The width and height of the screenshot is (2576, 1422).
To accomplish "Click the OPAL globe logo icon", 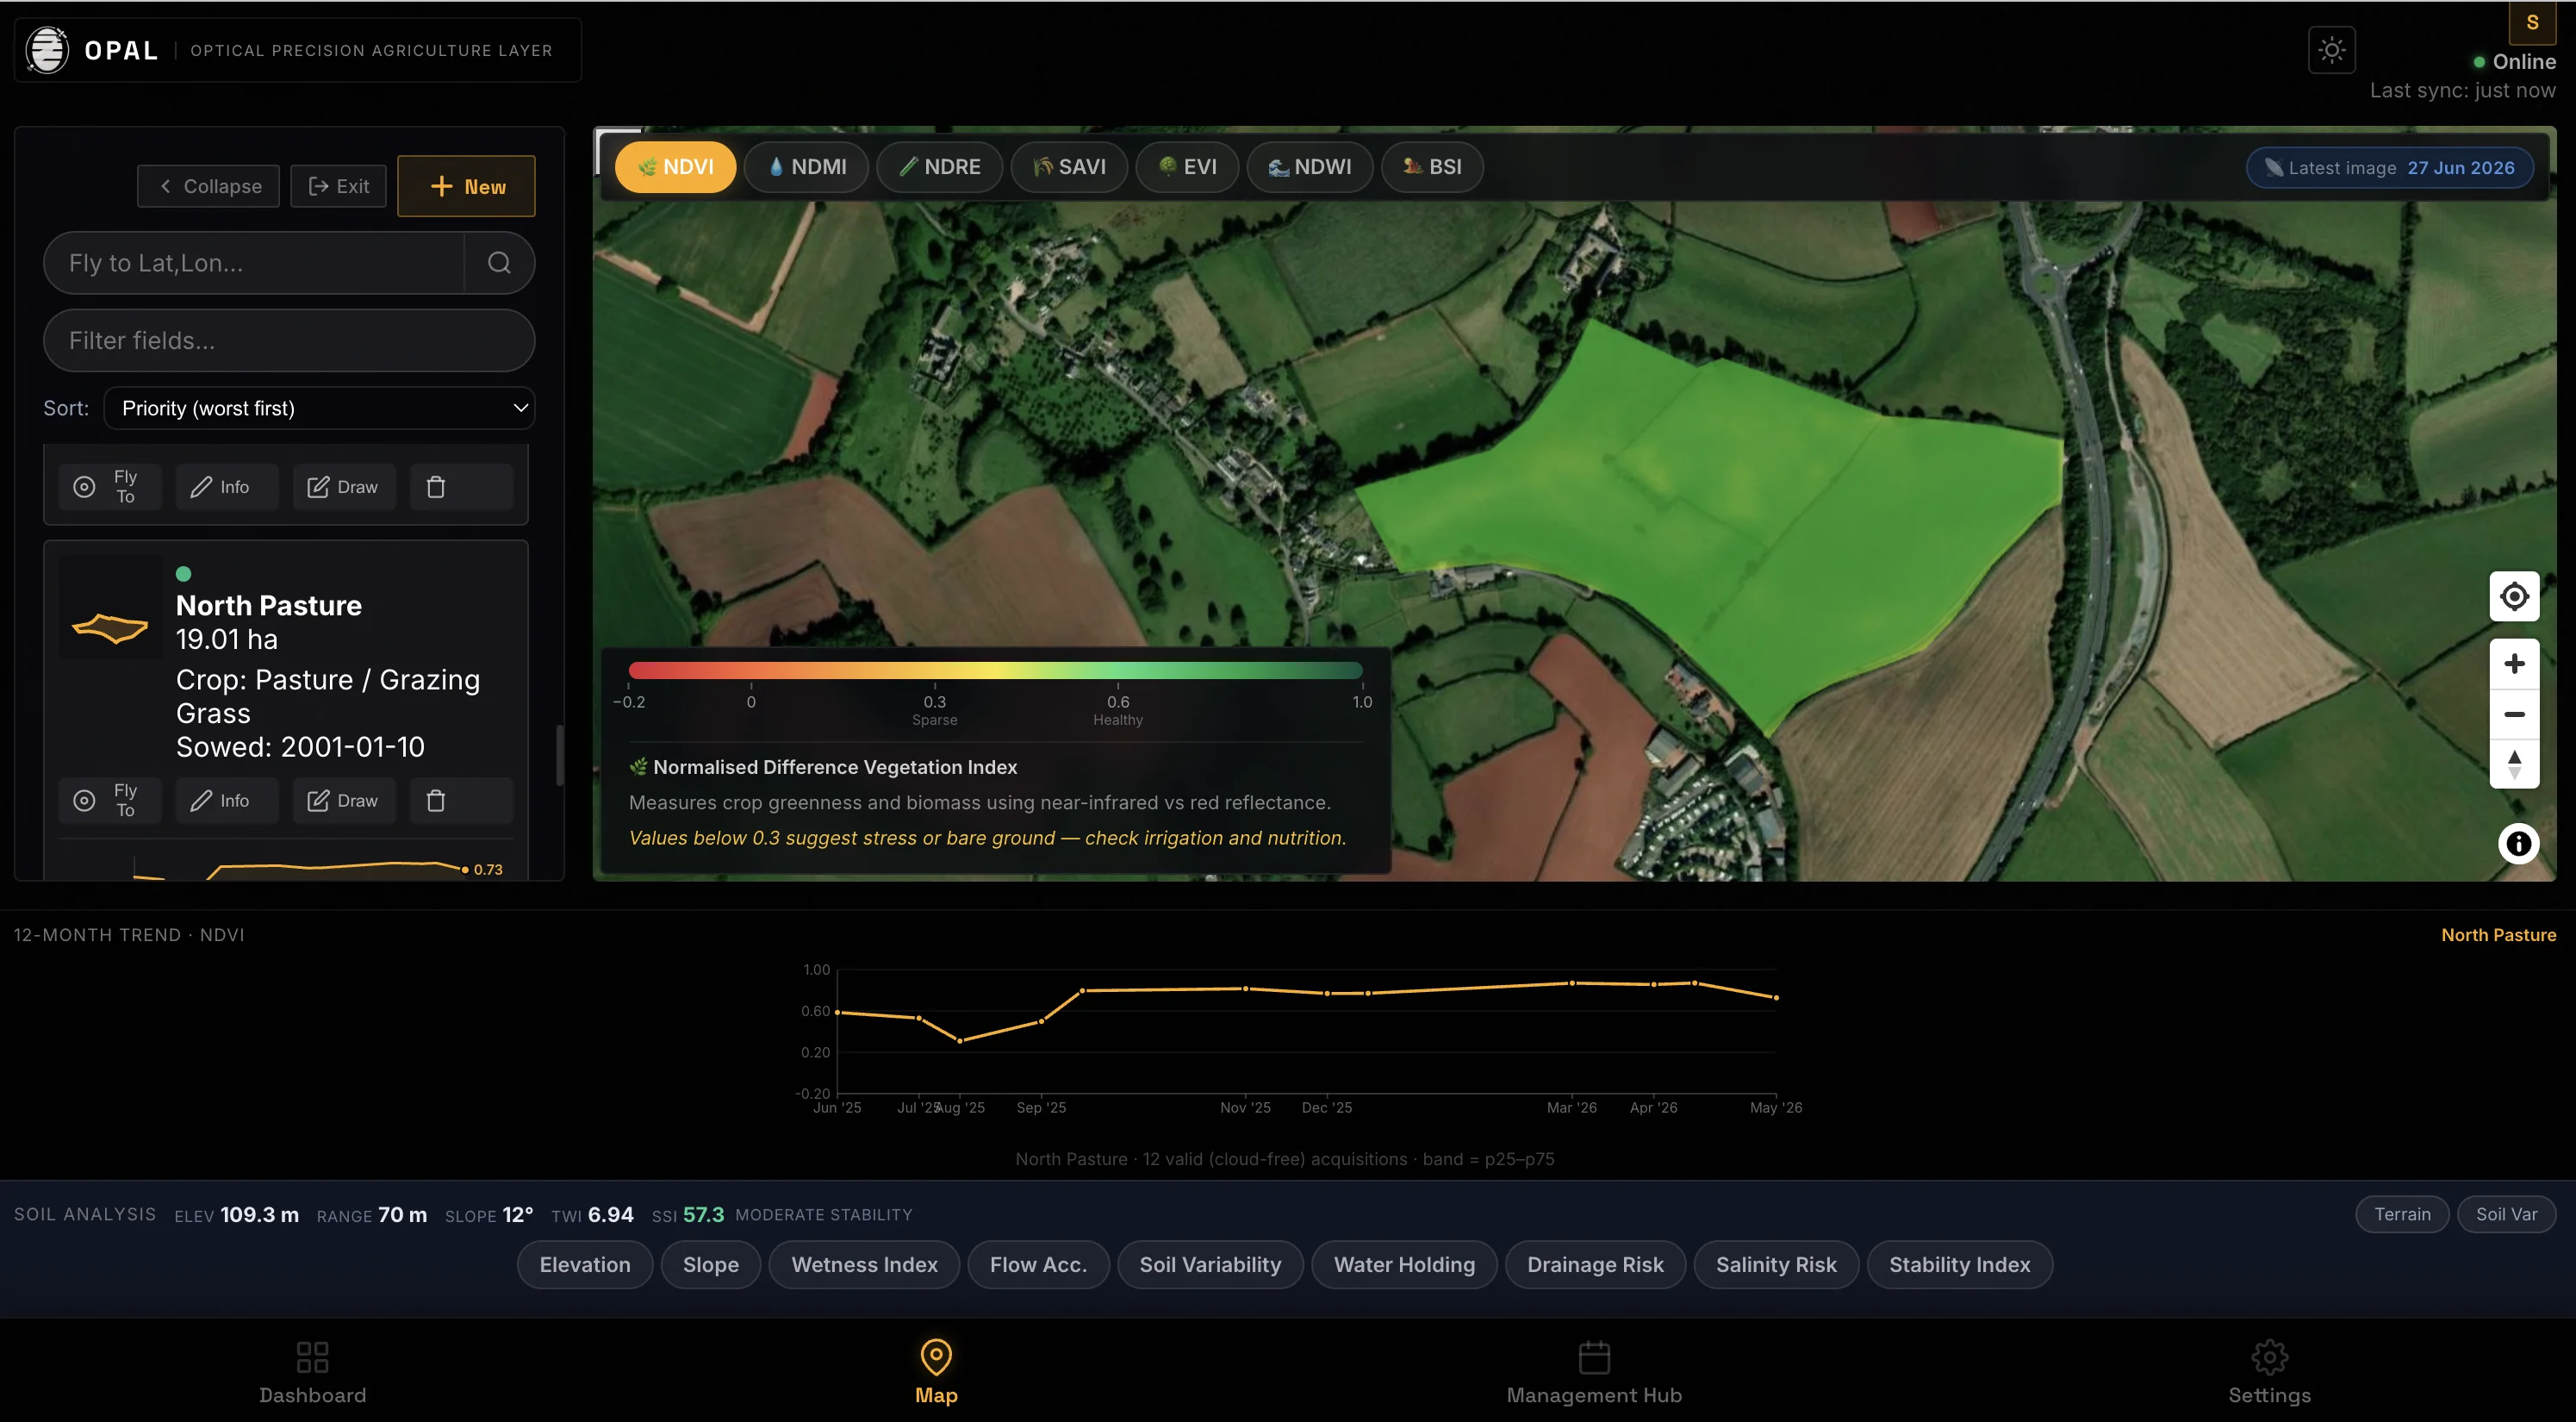I will (47, 49).
